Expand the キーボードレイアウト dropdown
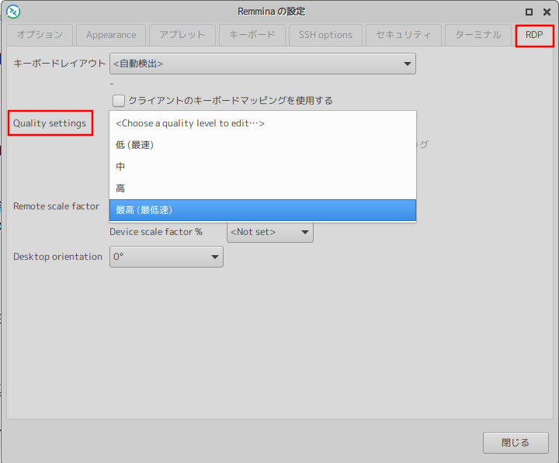 point(262,64)
